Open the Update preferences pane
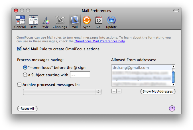This screenshot has width=193, height=130. [x=111, y=22]
